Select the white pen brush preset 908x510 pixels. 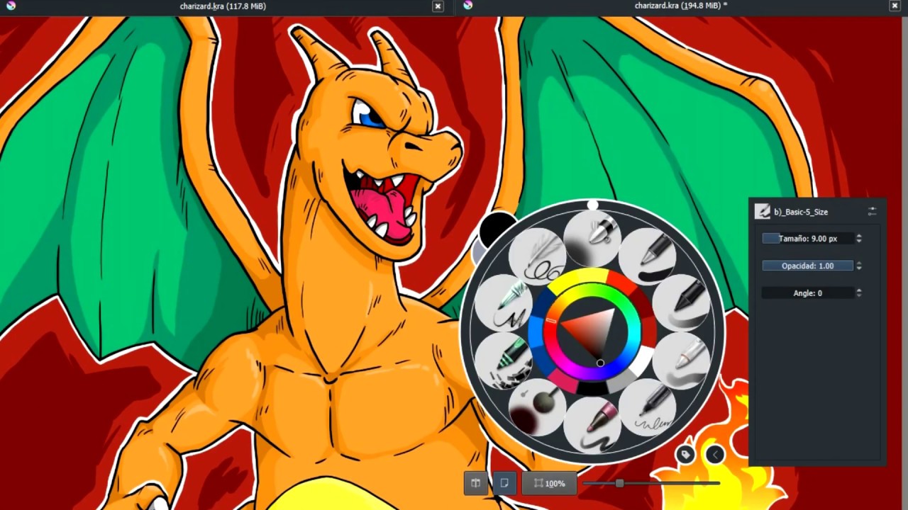[x=682, y=361]
